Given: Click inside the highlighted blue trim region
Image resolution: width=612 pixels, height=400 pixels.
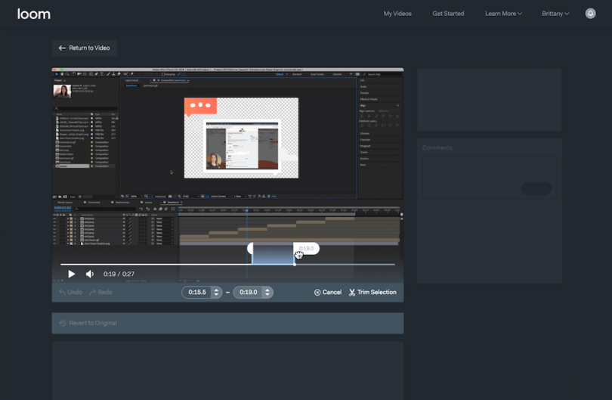Looking at the screenshot, I should 273,255.
